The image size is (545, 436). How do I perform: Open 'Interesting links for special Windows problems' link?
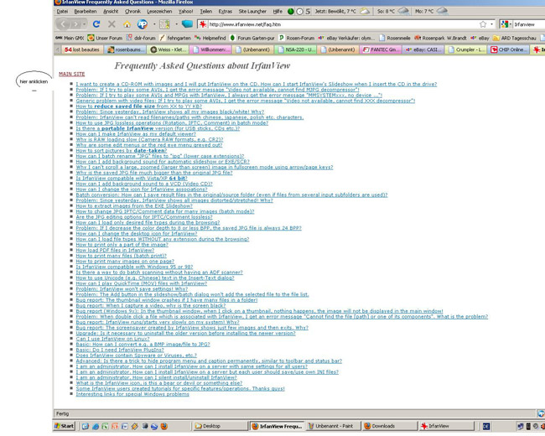click(x=132, y=394)
